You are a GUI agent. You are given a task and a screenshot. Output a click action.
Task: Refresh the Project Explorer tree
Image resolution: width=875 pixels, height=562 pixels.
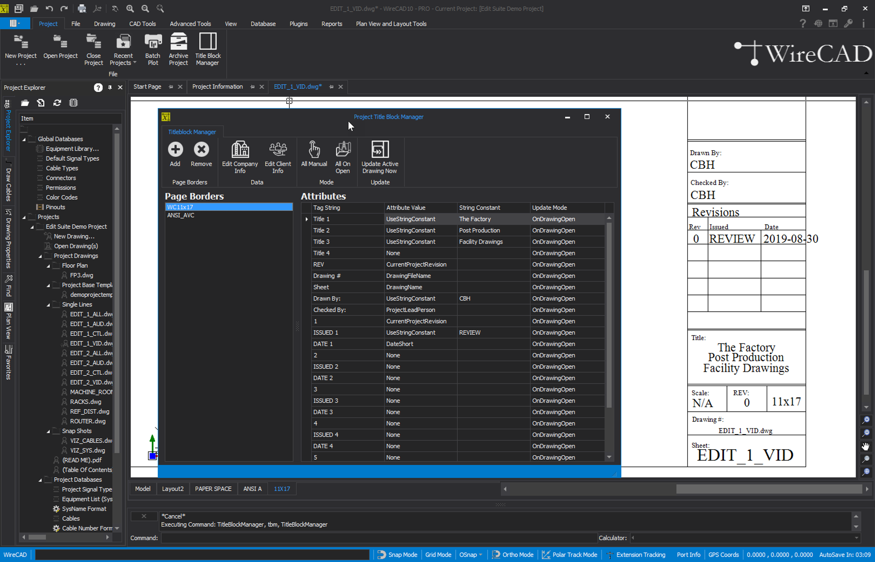point(57,103)
